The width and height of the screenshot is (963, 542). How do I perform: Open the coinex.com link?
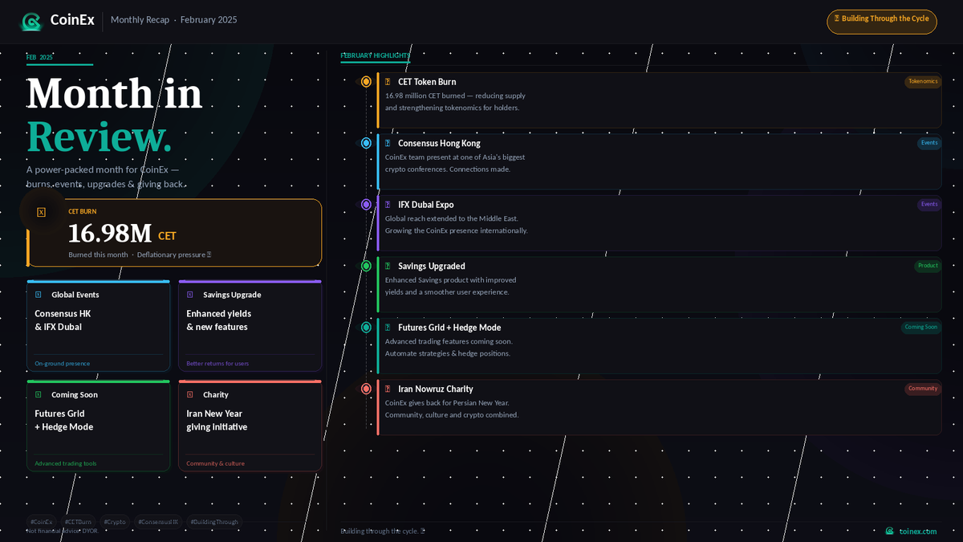pyautogui.click(x=918, y=532)
